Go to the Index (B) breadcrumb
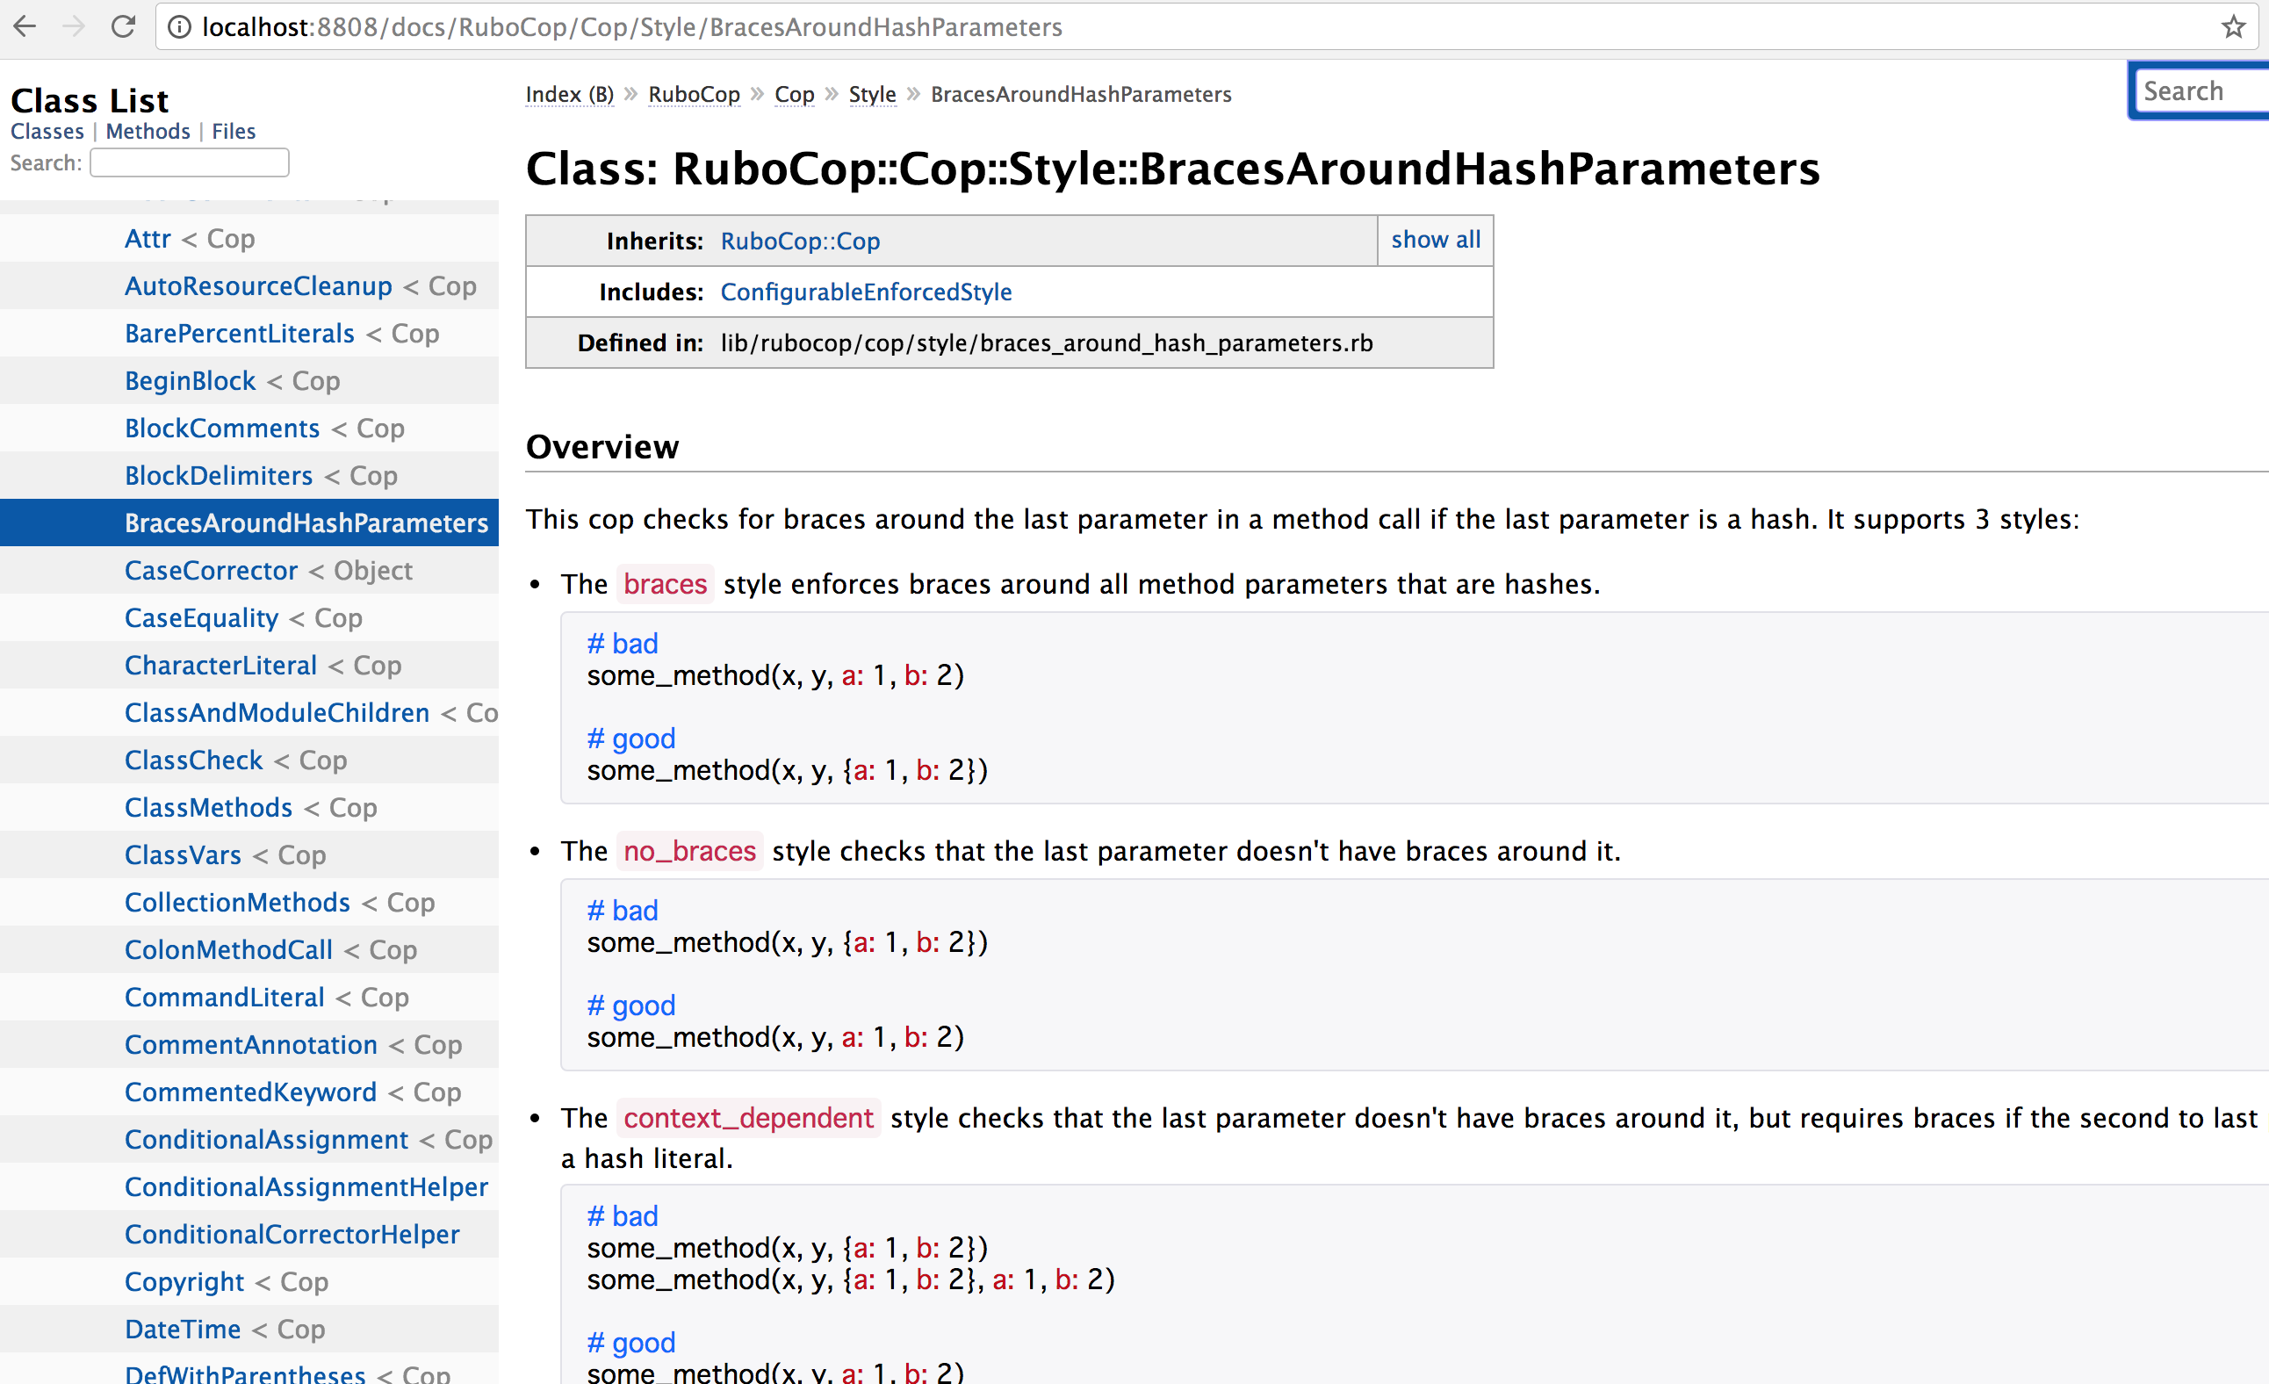Viewport: 2269px width, 1384px height. click(569, 95)
